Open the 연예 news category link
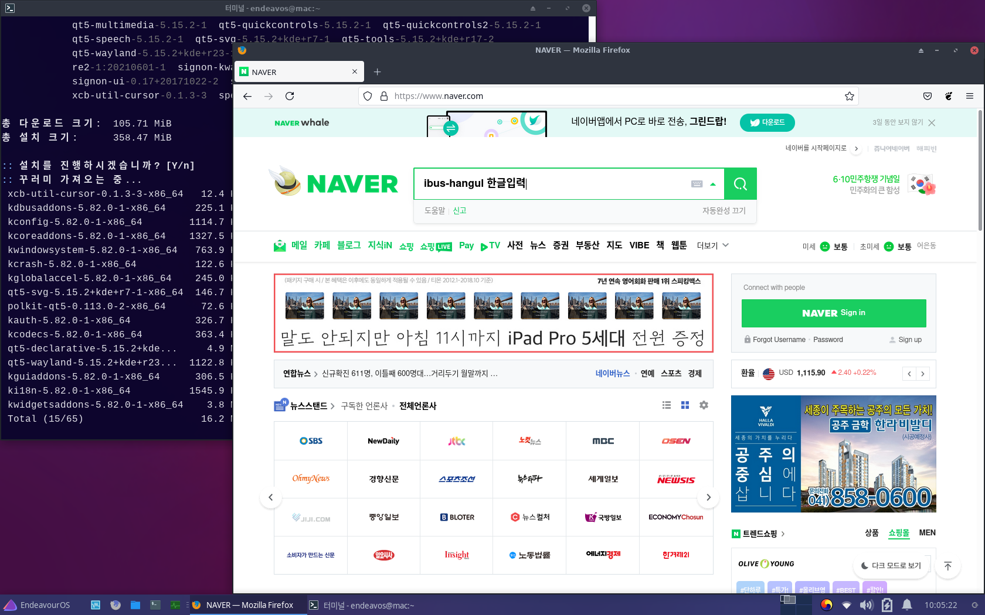Viewport: 985px width, 615px height. point(647,374)
